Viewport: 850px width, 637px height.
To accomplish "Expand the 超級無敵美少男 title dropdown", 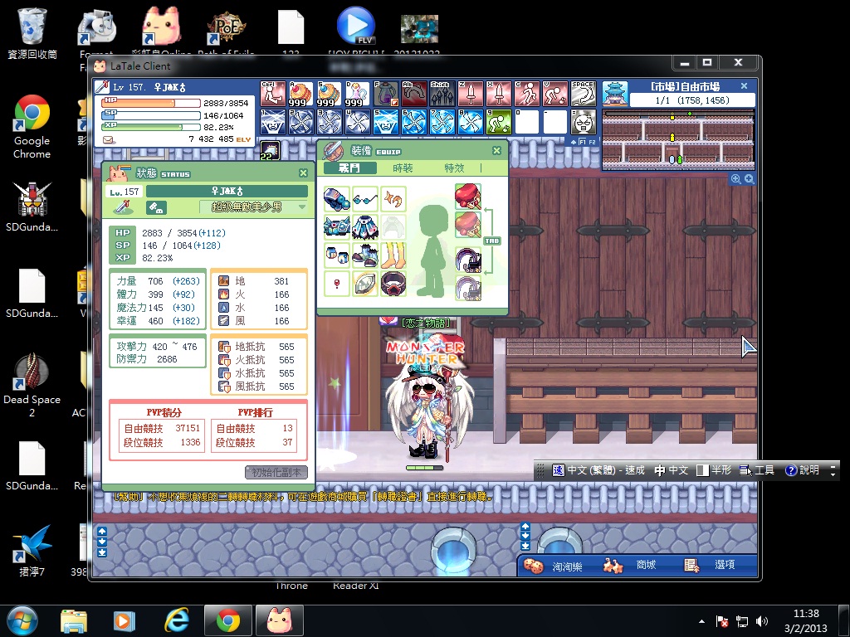I will pyautogui.click(x=302, y=207).
